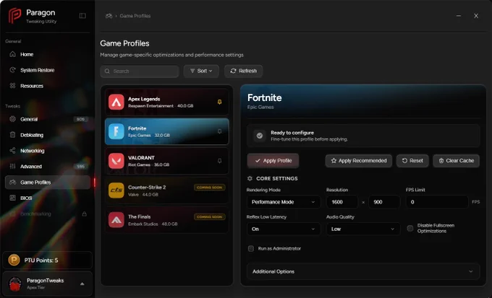Open the Networking tweaks
The height and width of the screenshot is (298, 492).
click(48, 151)
